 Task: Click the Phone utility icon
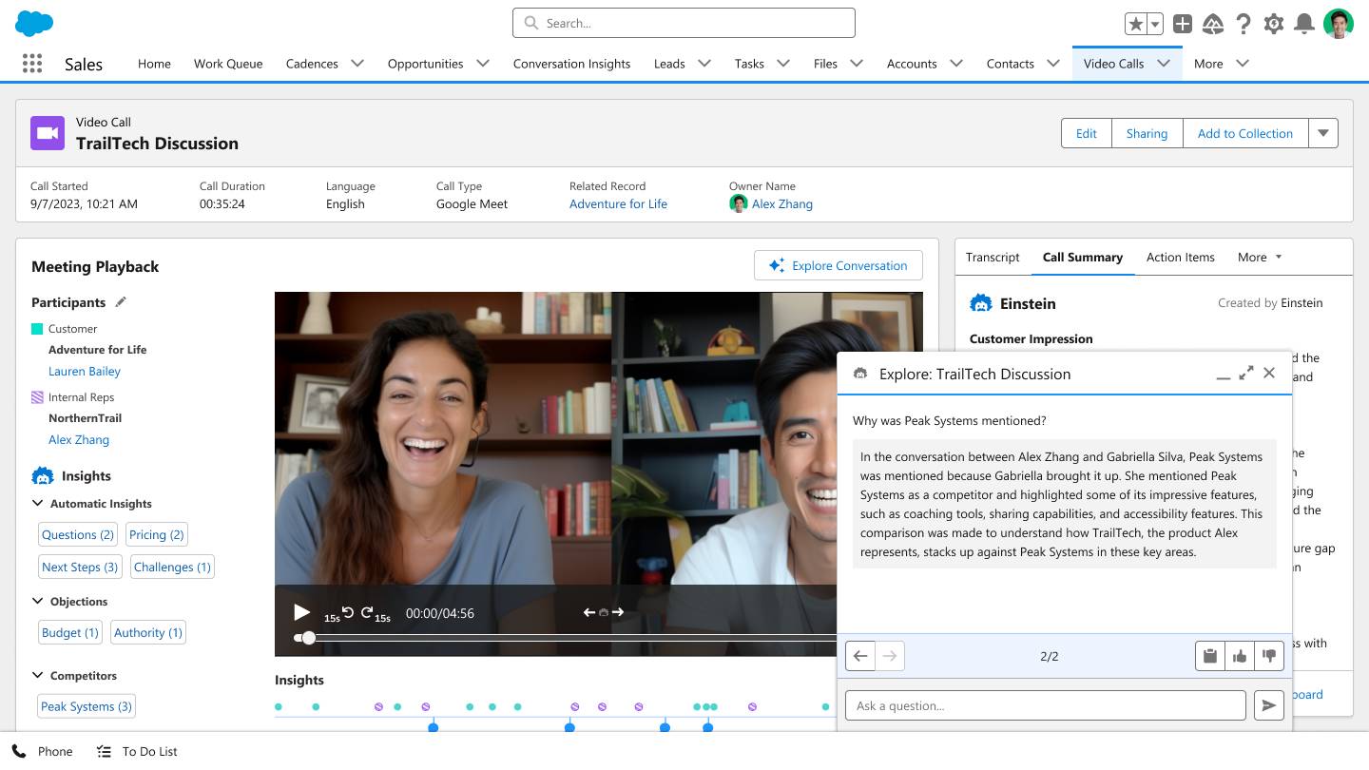[x=19, y=751]
